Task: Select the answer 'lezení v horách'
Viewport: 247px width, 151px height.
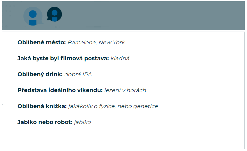Action: 125,90
